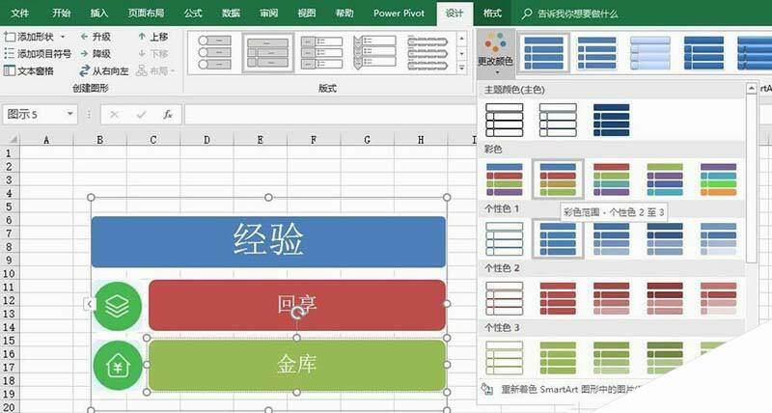Open the Power Pivot tab
Screen dimensions: 772x413
(399, 14)
